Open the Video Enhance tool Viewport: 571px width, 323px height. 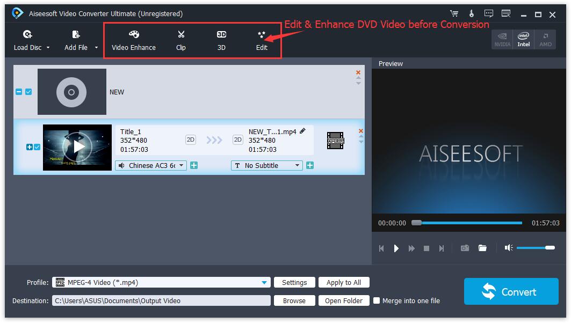coord(133,40)
